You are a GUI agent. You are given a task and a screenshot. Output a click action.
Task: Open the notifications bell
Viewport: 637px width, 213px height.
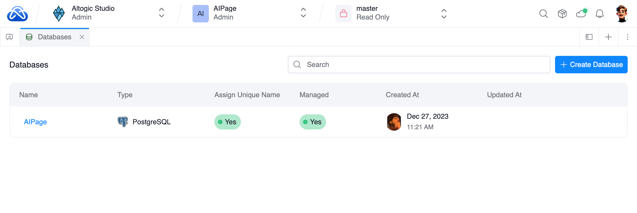(x=600, y=14)
